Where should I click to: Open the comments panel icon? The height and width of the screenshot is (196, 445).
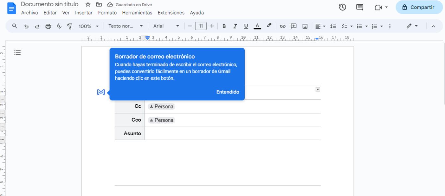click(x=360, y=7)
